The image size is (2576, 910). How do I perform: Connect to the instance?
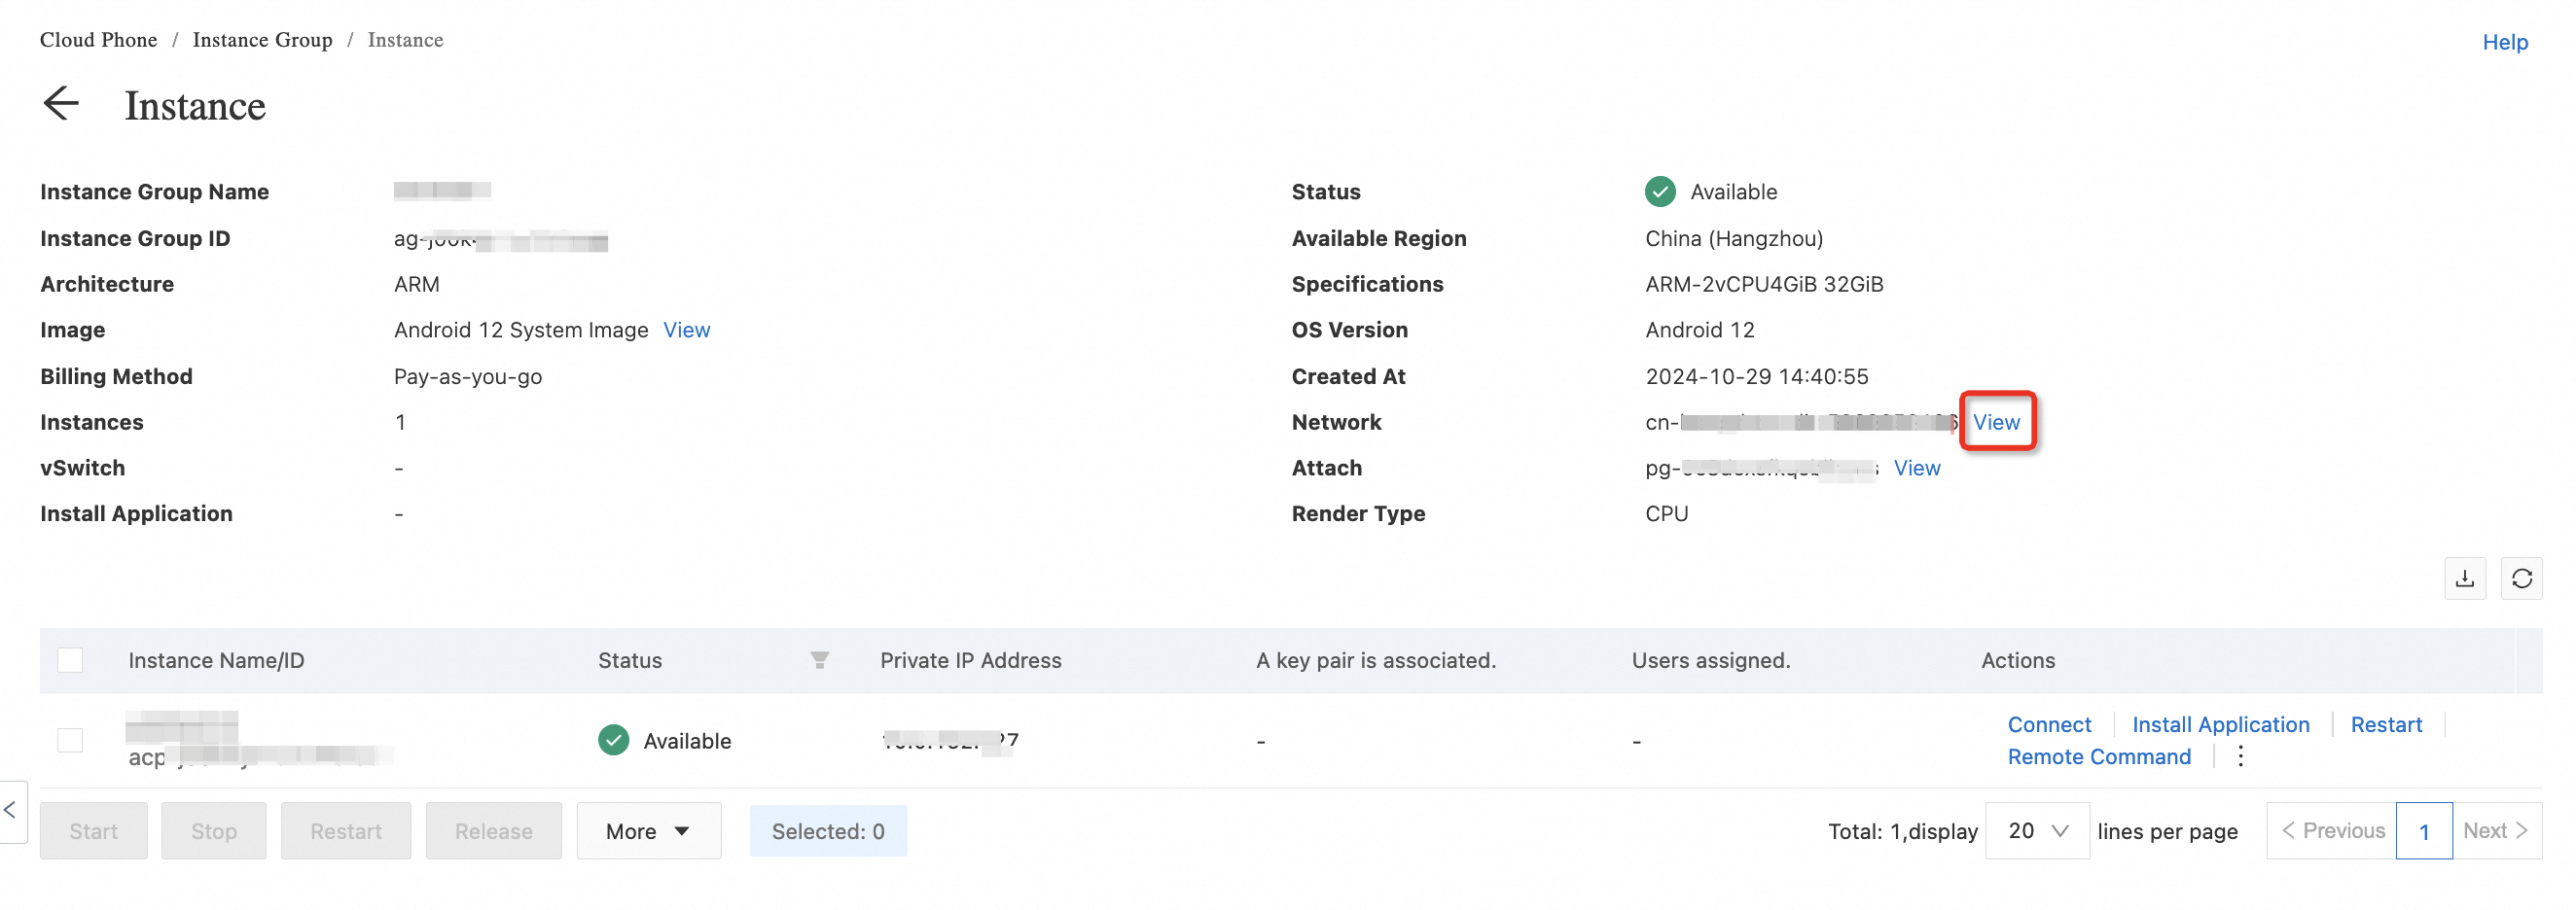[x=2048, y=724]
